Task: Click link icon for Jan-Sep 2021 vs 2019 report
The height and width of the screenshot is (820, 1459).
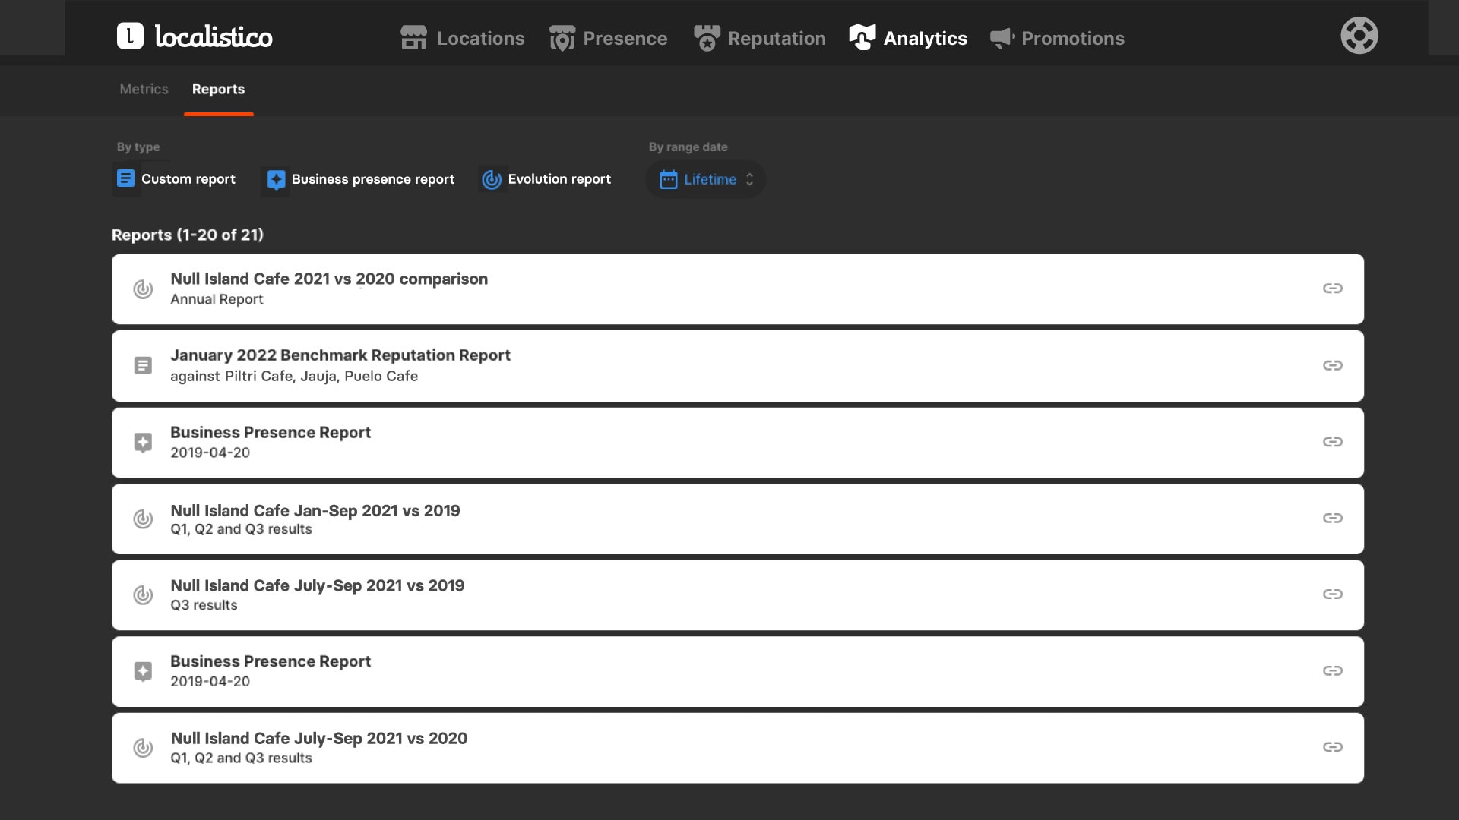Action: point(1332,519)
